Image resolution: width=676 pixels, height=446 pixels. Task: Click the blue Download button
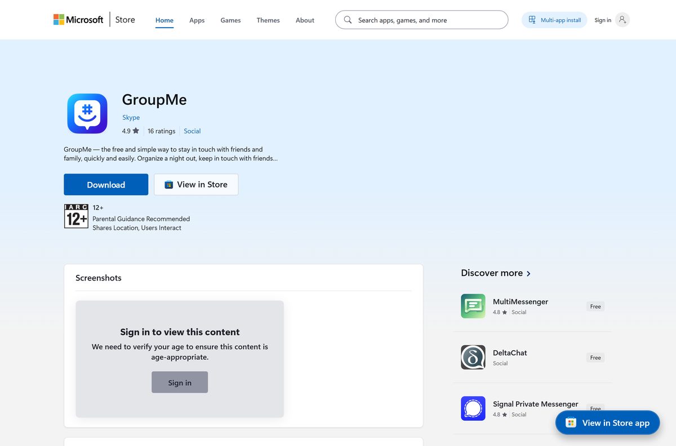[x=106, y=185]
